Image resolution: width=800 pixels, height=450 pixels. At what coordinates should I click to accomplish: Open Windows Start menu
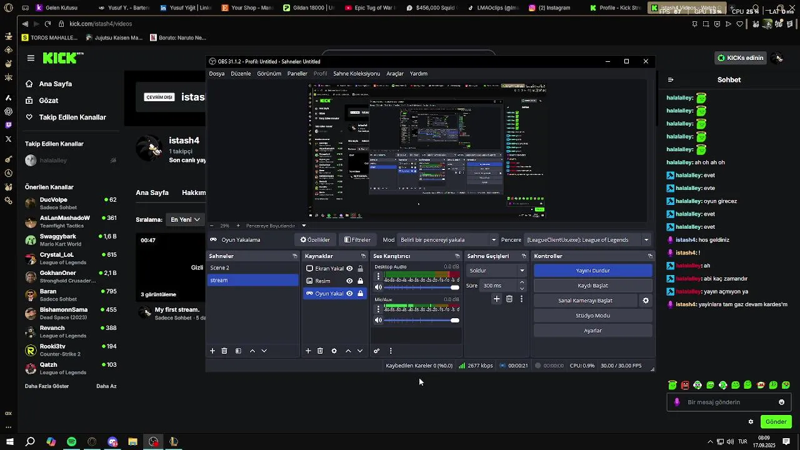pos(9,442)
